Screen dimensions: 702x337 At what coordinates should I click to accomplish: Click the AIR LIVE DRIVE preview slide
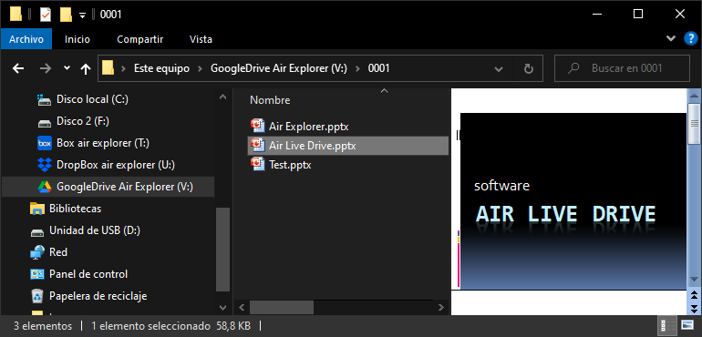pyautogui.click(x=573, y=201)
